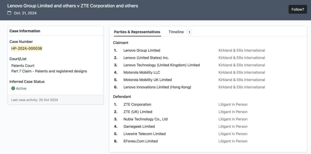Select defendant Gamegeek Limited
Screen dimensions: 311x154
pos(139,127)
